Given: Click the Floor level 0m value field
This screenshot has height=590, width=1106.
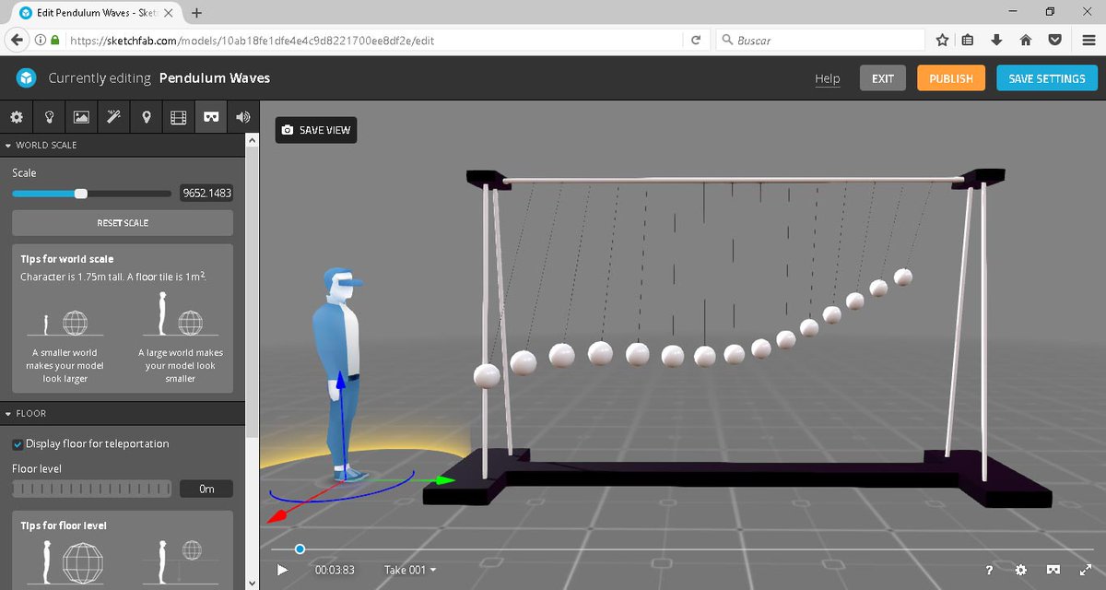Looking at the screenshot, I should 206,489.
